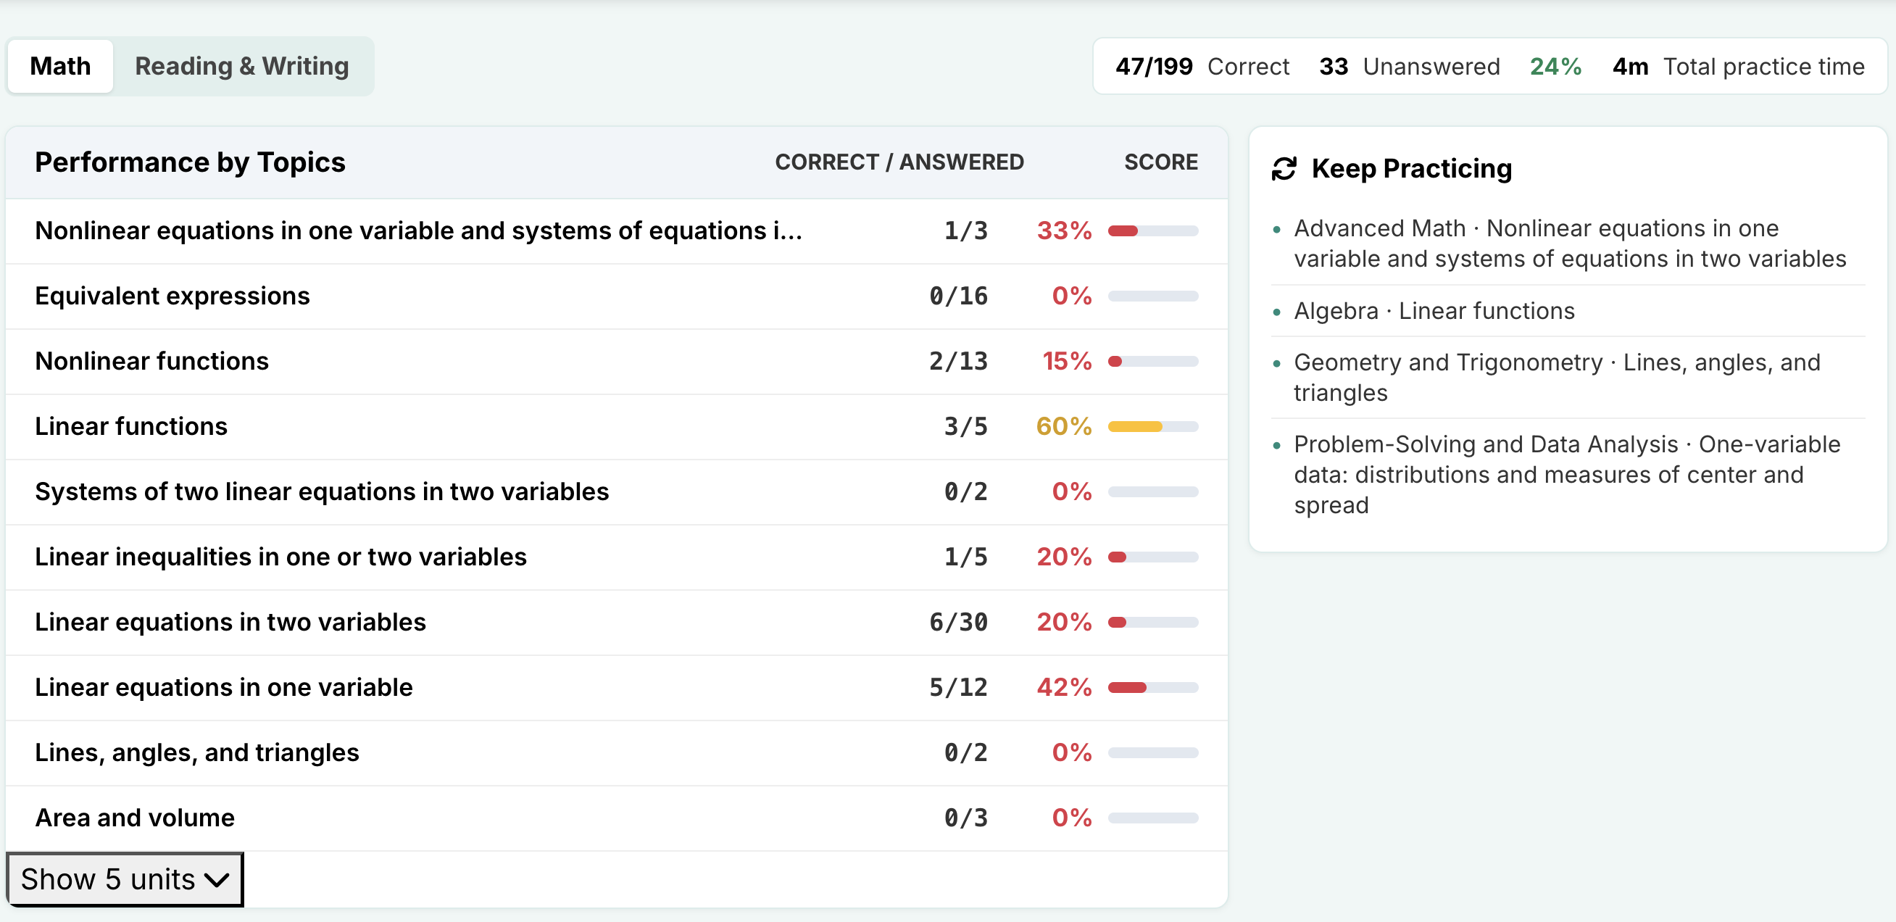
Task: Open Advanced Math nonlinear equations practice link
Action: (x=1569, y=243)
